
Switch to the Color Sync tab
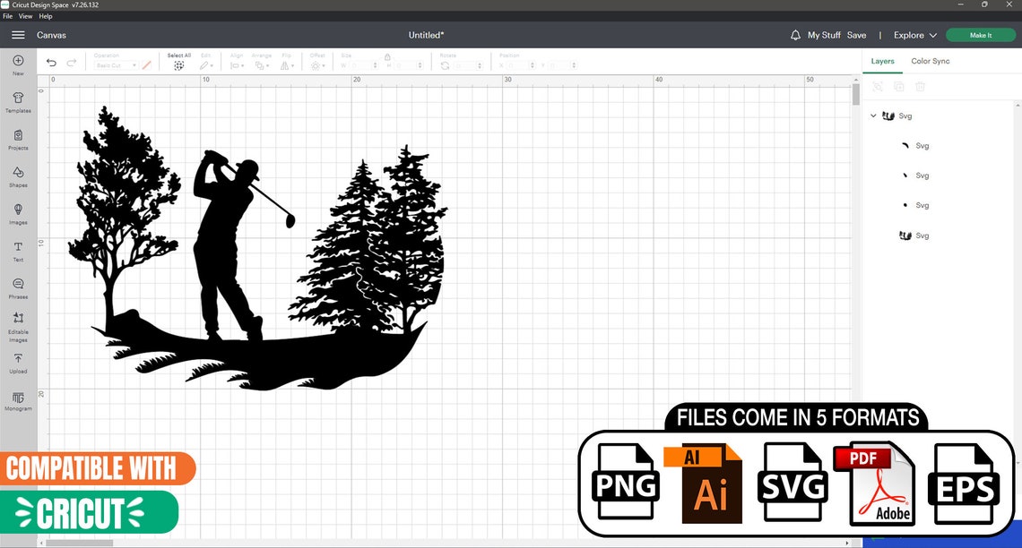tap(930, 61)
